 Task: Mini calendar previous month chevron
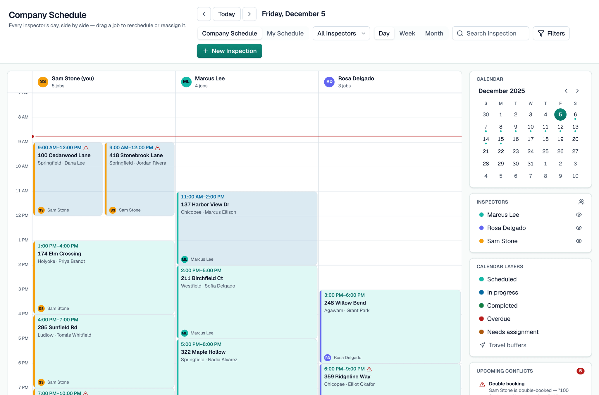tap(566, 91)
